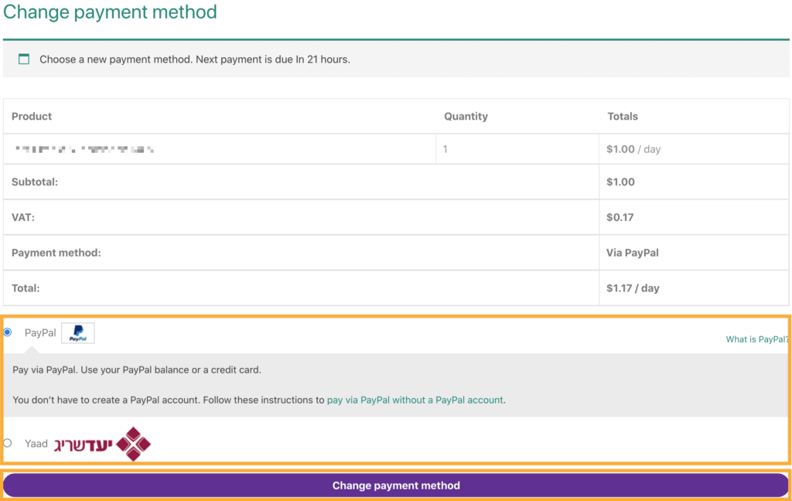Click the "PayPal" option label text
This screenshot has height=501, width=792.
[x=40, y=333]
